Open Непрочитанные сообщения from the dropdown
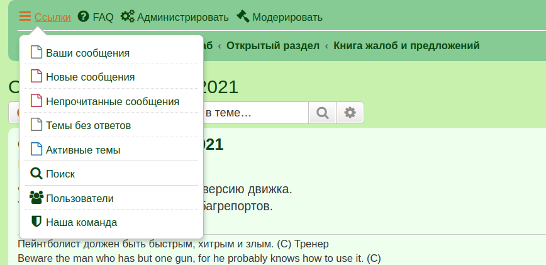The width and height of the screenshot is (546, 265). click(x=112, y=101)
